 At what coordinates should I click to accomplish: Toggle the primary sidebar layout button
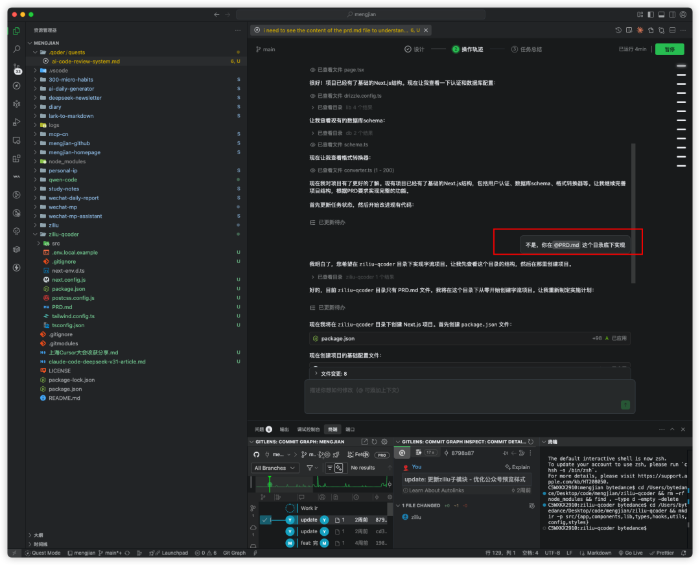[651, 14]
